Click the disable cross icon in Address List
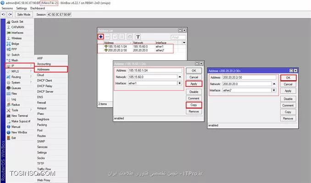This screenshot has height=183, width=311. point(122,37)
